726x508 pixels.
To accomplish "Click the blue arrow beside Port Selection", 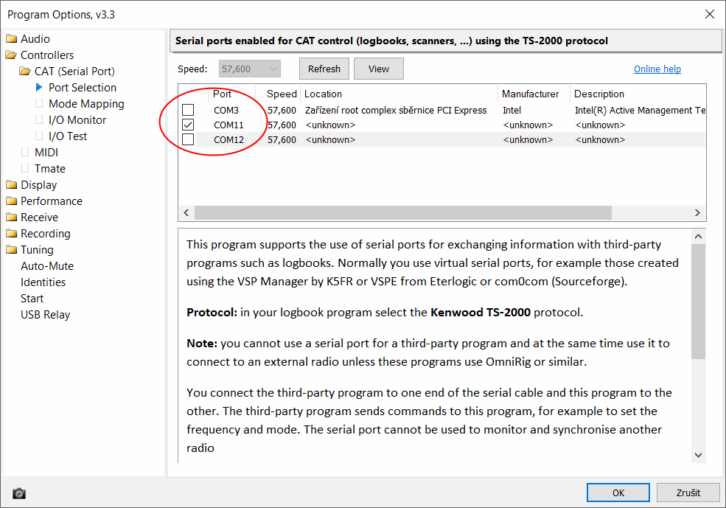I will [x=40, y=88].
